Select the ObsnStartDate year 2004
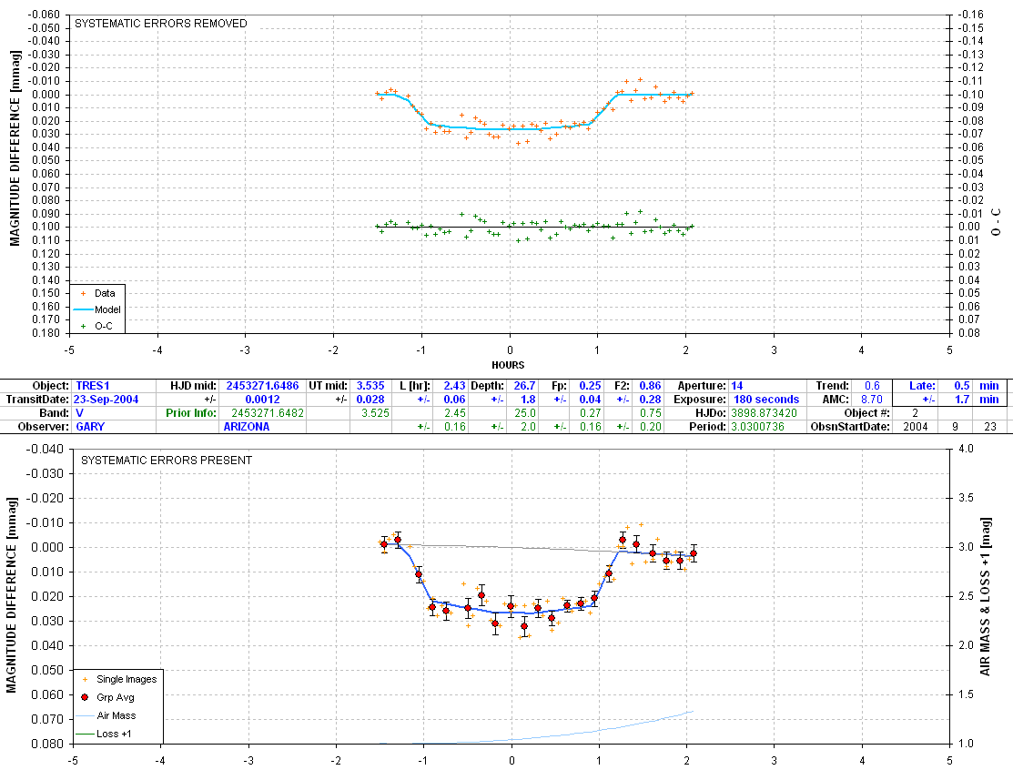 pyautogui.click(x=916, y=426)
